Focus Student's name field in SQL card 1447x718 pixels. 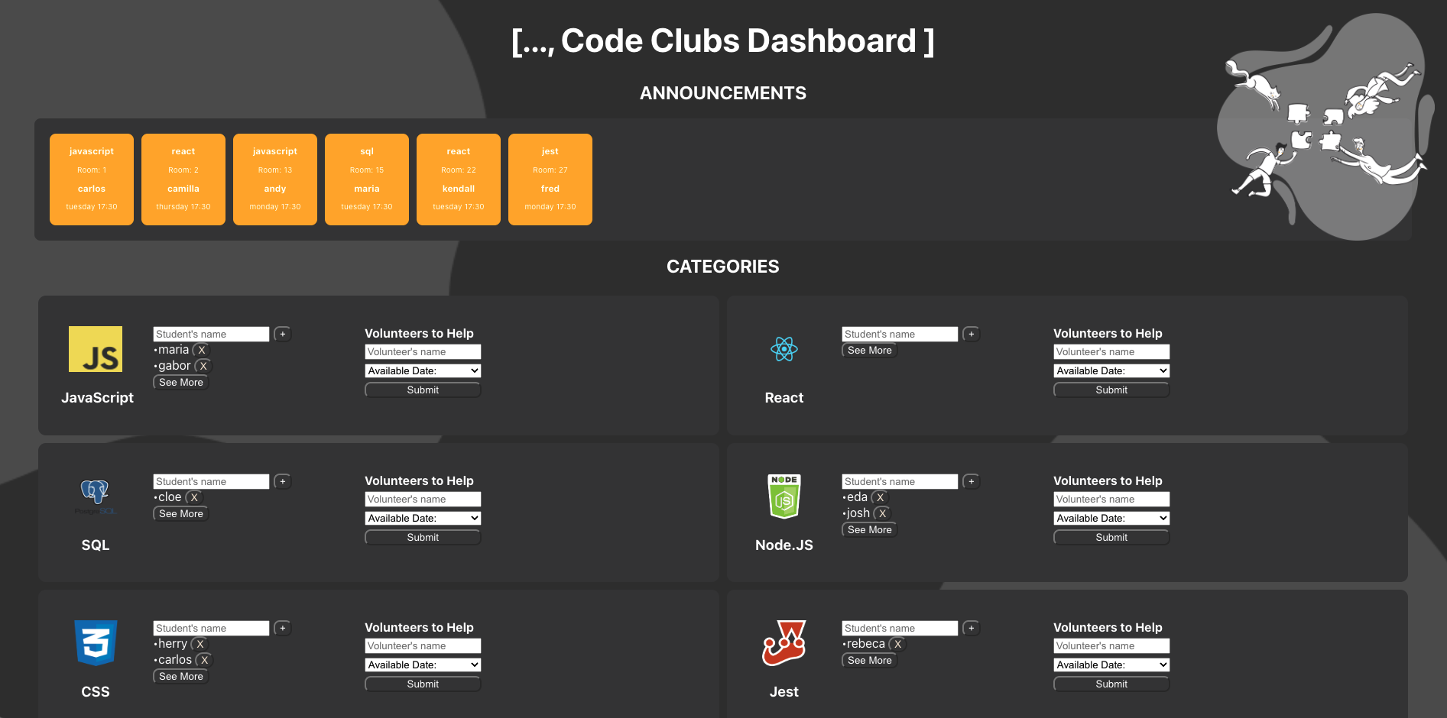(212, 481)
